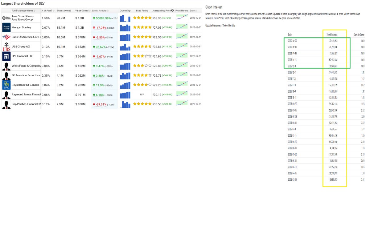Sort by the Latest Activity column

[101, 11]
